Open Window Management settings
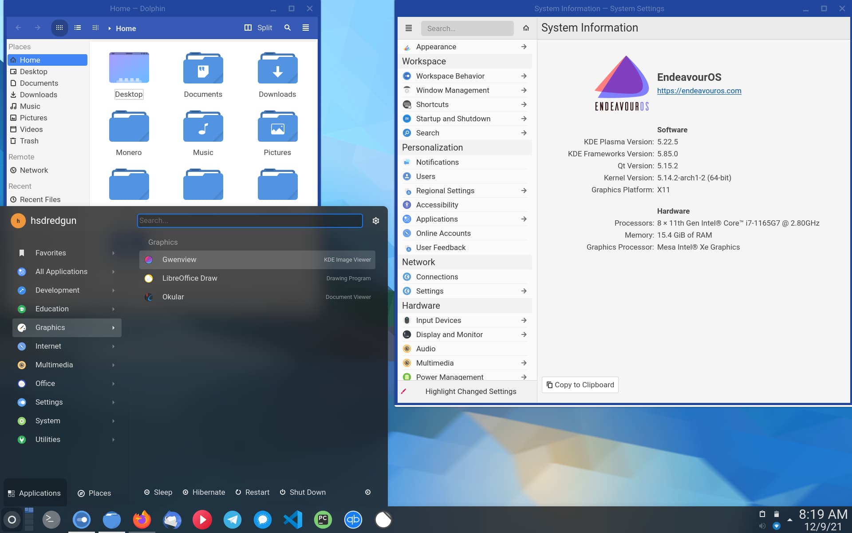852x533 pixels. 465,91
